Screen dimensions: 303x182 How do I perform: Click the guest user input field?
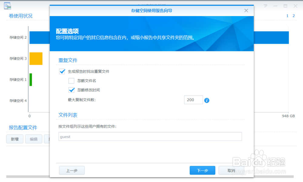[150, 137]
